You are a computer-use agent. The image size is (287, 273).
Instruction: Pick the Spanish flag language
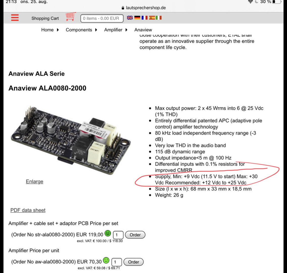(152, 18)
